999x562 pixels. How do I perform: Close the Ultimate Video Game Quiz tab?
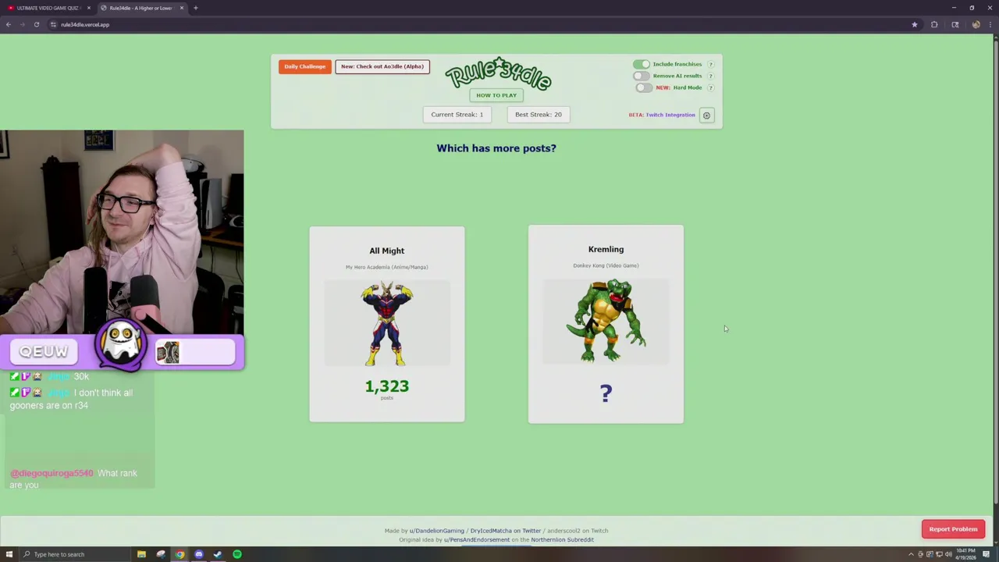[89, 8]
